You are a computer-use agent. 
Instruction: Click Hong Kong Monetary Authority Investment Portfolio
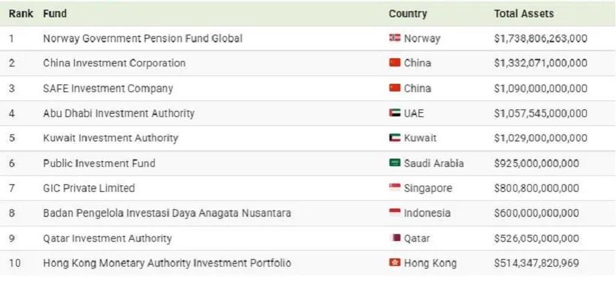coord(167,263)
